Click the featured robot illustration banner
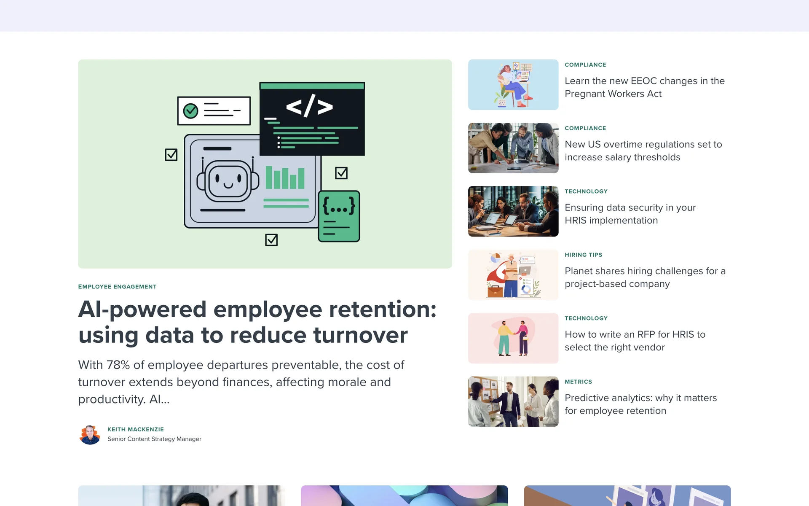This screenshot has height=506, width=809. [x=265, y=164]
